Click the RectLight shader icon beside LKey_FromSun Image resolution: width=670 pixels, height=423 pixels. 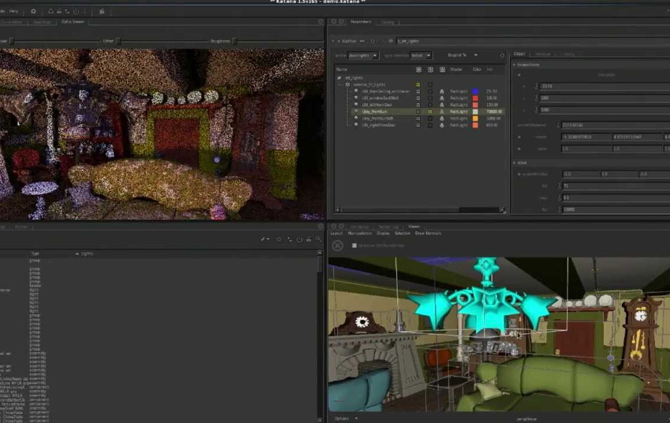443,112
